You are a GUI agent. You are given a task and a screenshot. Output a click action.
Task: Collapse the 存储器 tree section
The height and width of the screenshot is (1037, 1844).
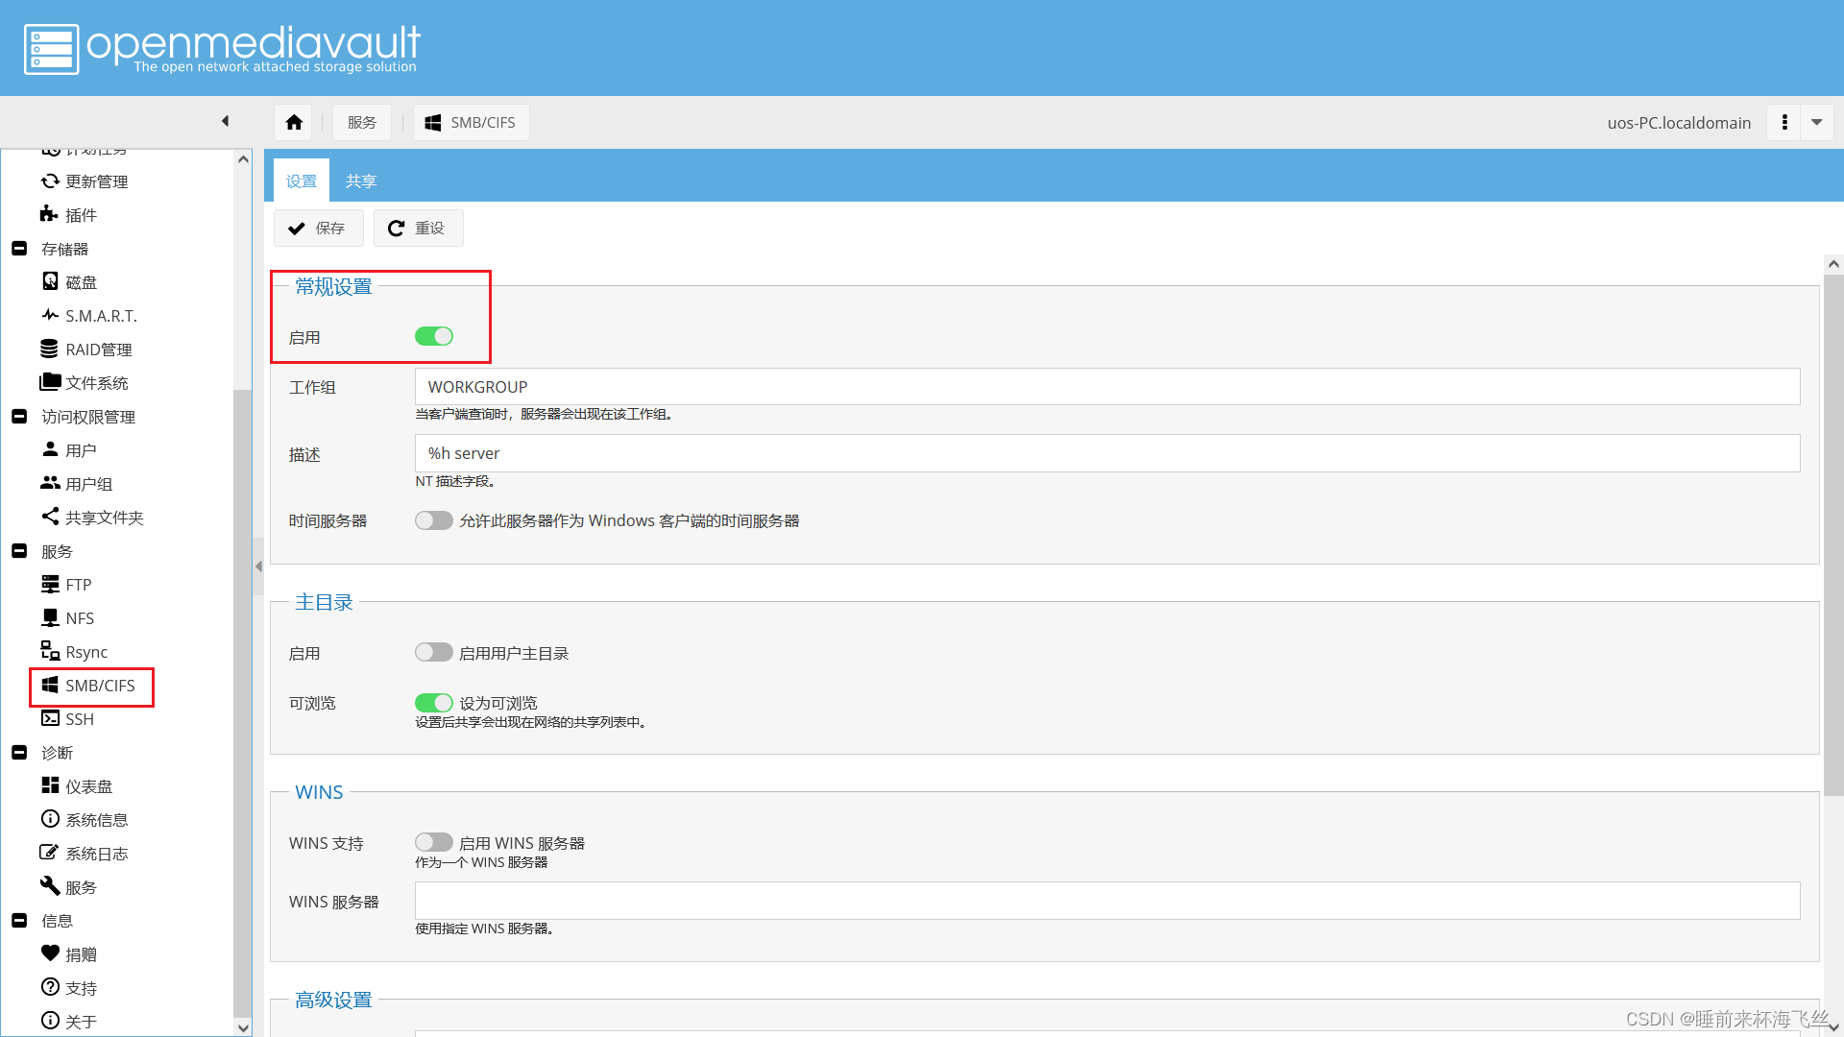click(x=19, y=249)
